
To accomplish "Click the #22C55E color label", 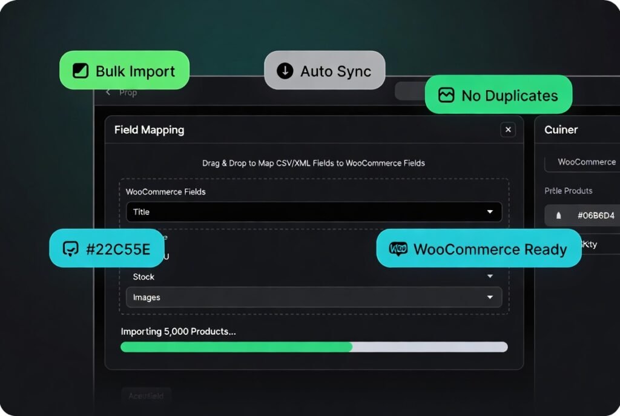I will 118,249.
